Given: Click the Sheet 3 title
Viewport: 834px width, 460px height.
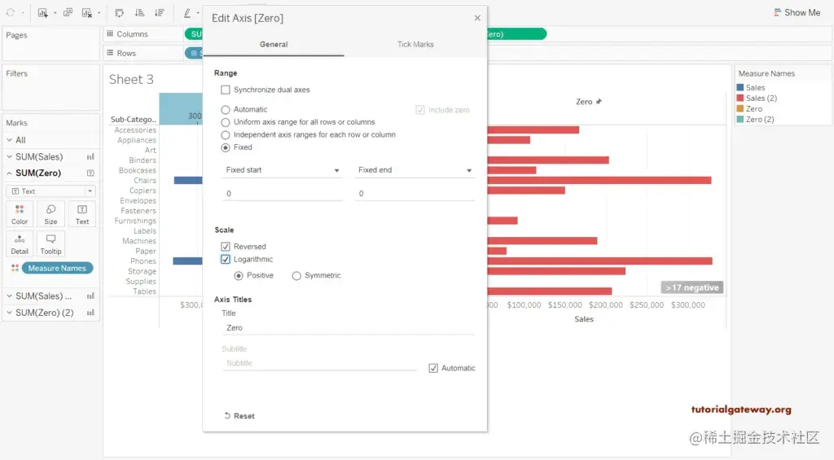Looking at the screenshot, I should (x=131, y=79).
